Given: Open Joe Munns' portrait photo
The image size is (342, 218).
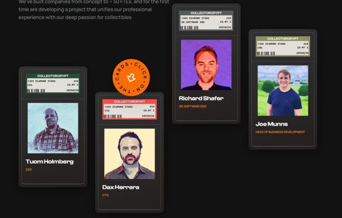Looking at the screenshot, I should click(283, 91).
